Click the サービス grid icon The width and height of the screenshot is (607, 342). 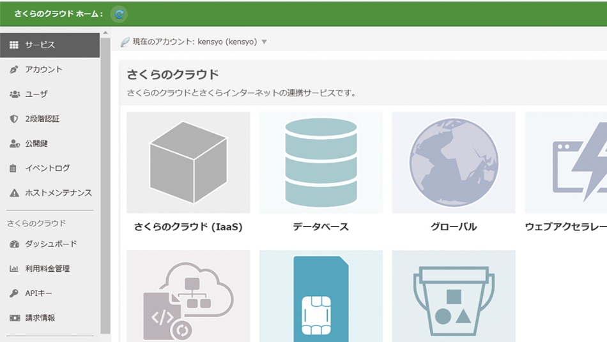(x=14, y=45)
